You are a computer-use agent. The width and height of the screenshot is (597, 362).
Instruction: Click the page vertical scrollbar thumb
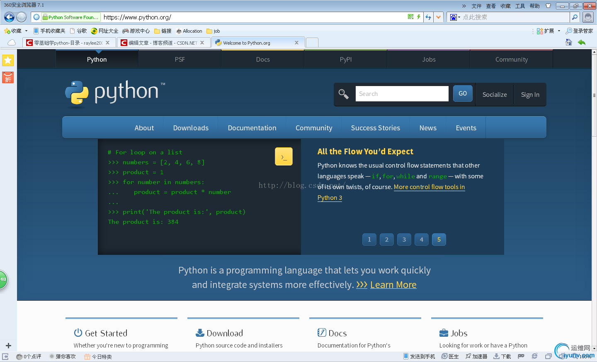click(x=594, y=96)
